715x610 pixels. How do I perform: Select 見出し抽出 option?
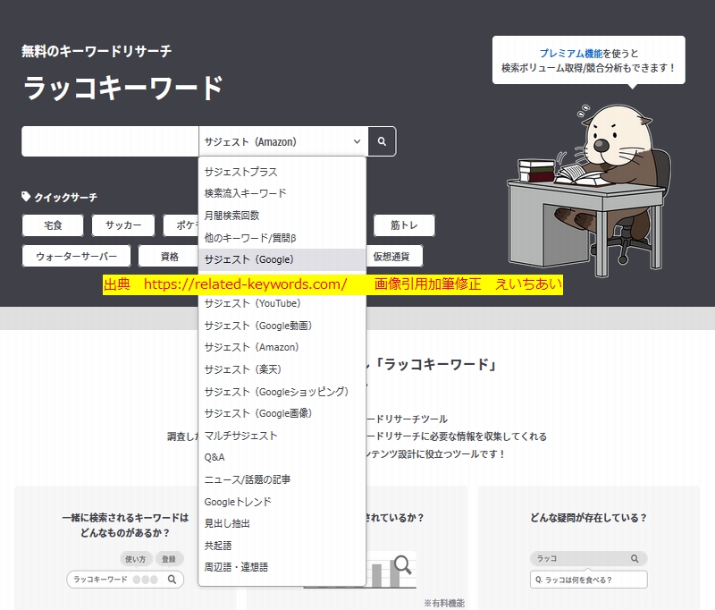282,523
